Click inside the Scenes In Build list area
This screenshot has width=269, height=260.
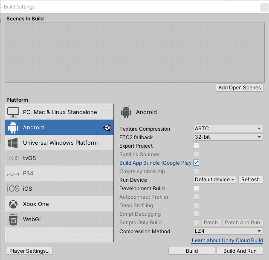click(134, 52)
